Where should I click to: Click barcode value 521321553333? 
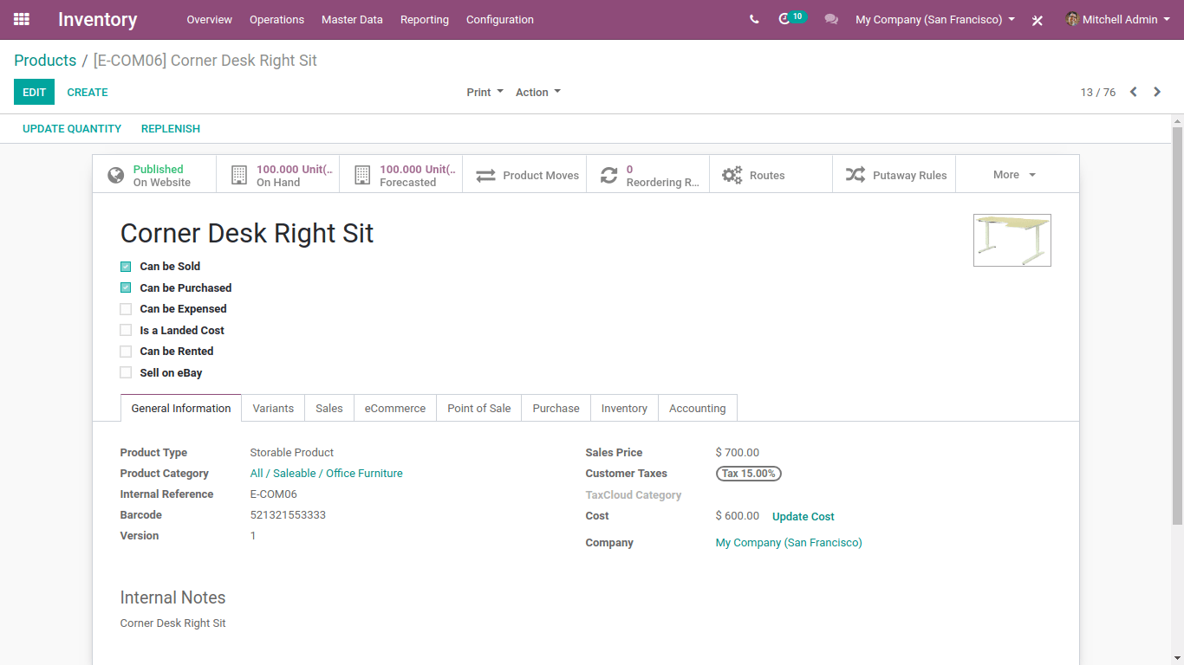288,514
